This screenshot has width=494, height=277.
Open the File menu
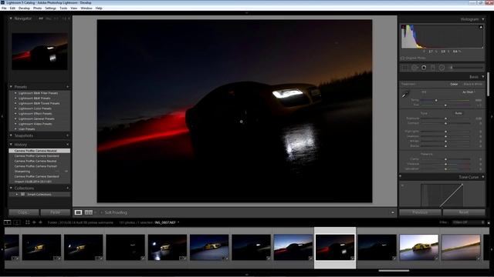4,8
